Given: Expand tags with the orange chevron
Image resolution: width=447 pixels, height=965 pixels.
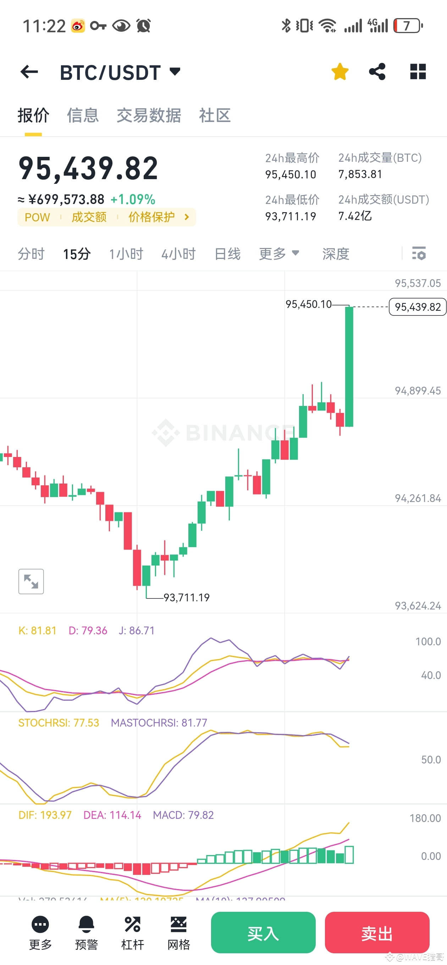Looking at the screenshot, I should tap(187, 217).
